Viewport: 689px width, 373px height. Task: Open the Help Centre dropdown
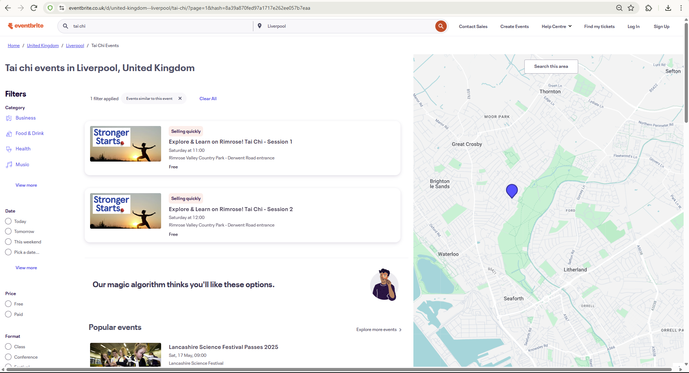pyautogui.click(x=556, y=27)
